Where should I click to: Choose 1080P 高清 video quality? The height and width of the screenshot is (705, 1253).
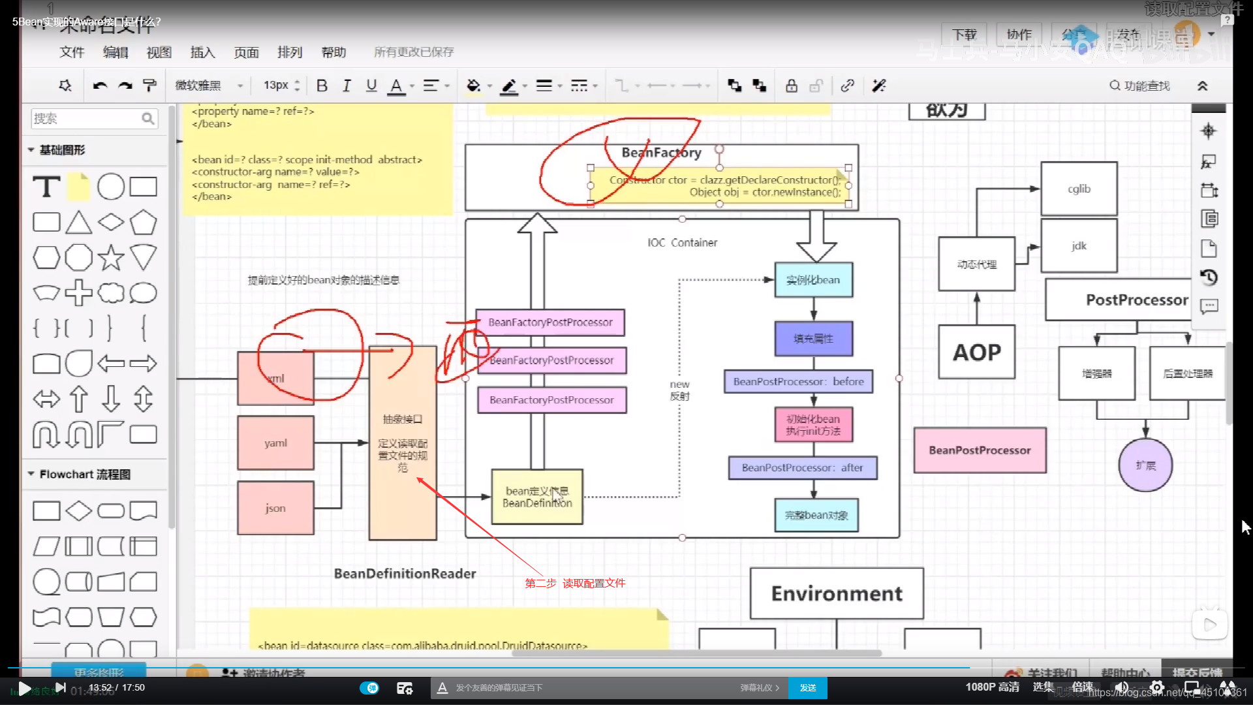click(992, 687)
